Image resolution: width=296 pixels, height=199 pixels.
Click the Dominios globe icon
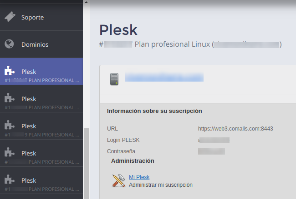pos(9,44)
